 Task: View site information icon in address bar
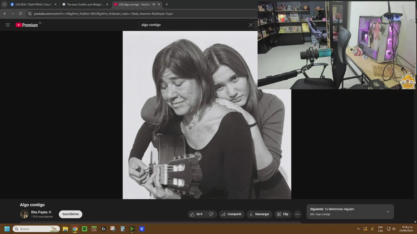click(30, 14)
